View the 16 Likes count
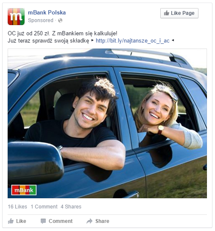This screenshot has height=231, width=215. [17, 207]
